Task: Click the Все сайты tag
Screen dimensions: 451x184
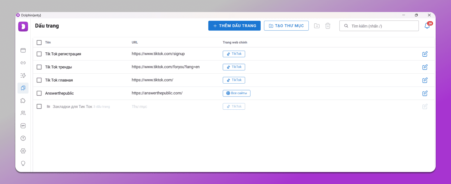Action: pos(237,93)
